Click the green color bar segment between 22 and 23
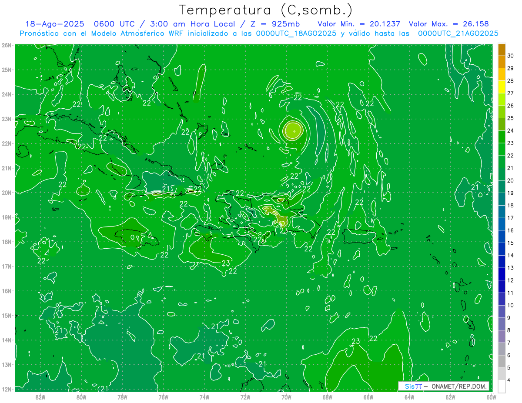Screen dimensions: 522x403 pos(502,150)
